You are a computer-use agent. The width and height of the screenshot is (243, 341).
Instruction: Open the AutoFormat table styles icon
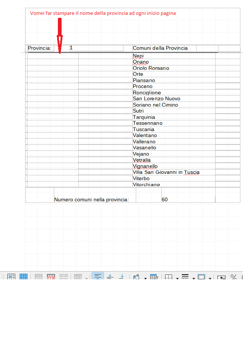[x=154, y=277]
